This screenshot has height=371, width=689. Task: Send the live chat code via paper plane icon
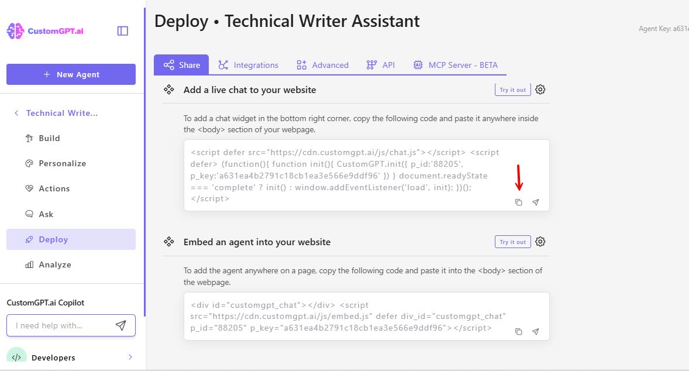point(536,202)
